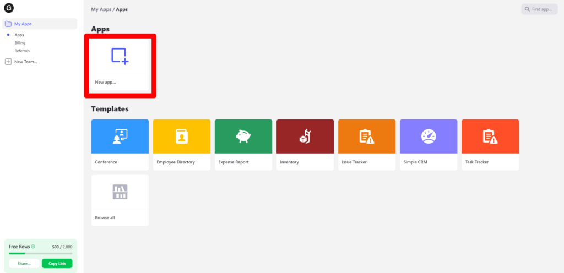Click the New app plus icon
564x273 pixels.
120,56
